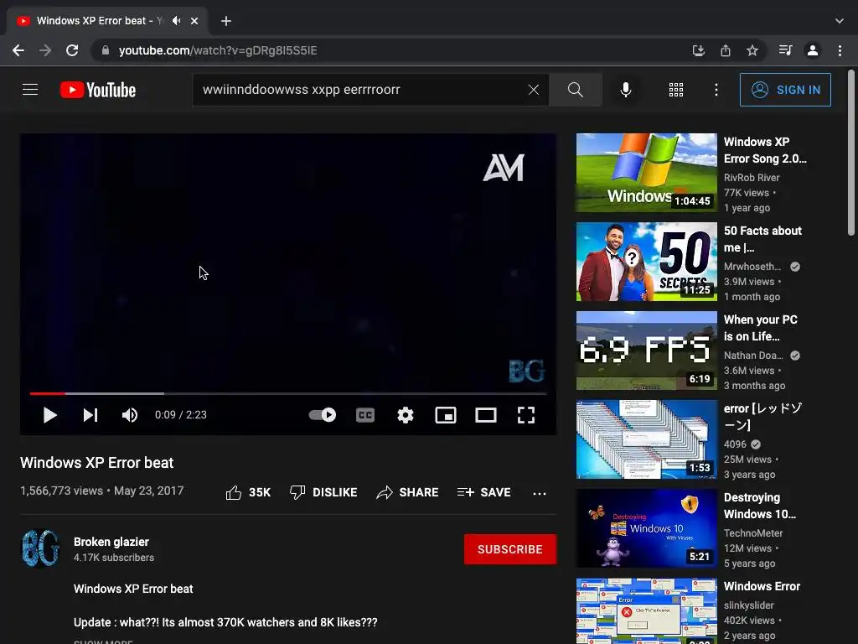Go to YouTube home via logo
858x644 pixels.
(98, 90)
